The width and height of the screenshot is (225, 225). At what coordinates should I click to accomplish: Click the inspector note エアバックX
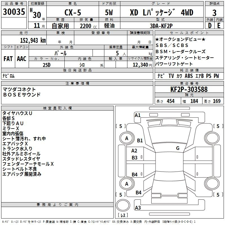(15, 144)
